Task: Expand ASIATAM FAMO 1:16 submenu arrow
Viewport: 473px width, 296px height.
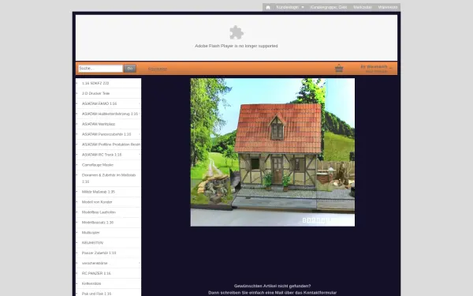Action: pos(140,103)
